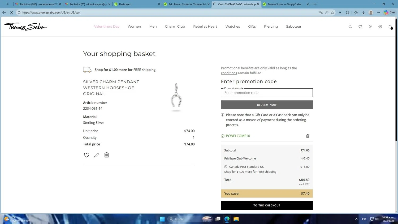Click the ESP language indicator
Viewport: 398px width, 224px height.
point(364,219)
